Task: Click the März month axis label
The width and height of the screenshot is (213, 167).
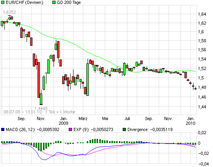Action: click(83, 119)
